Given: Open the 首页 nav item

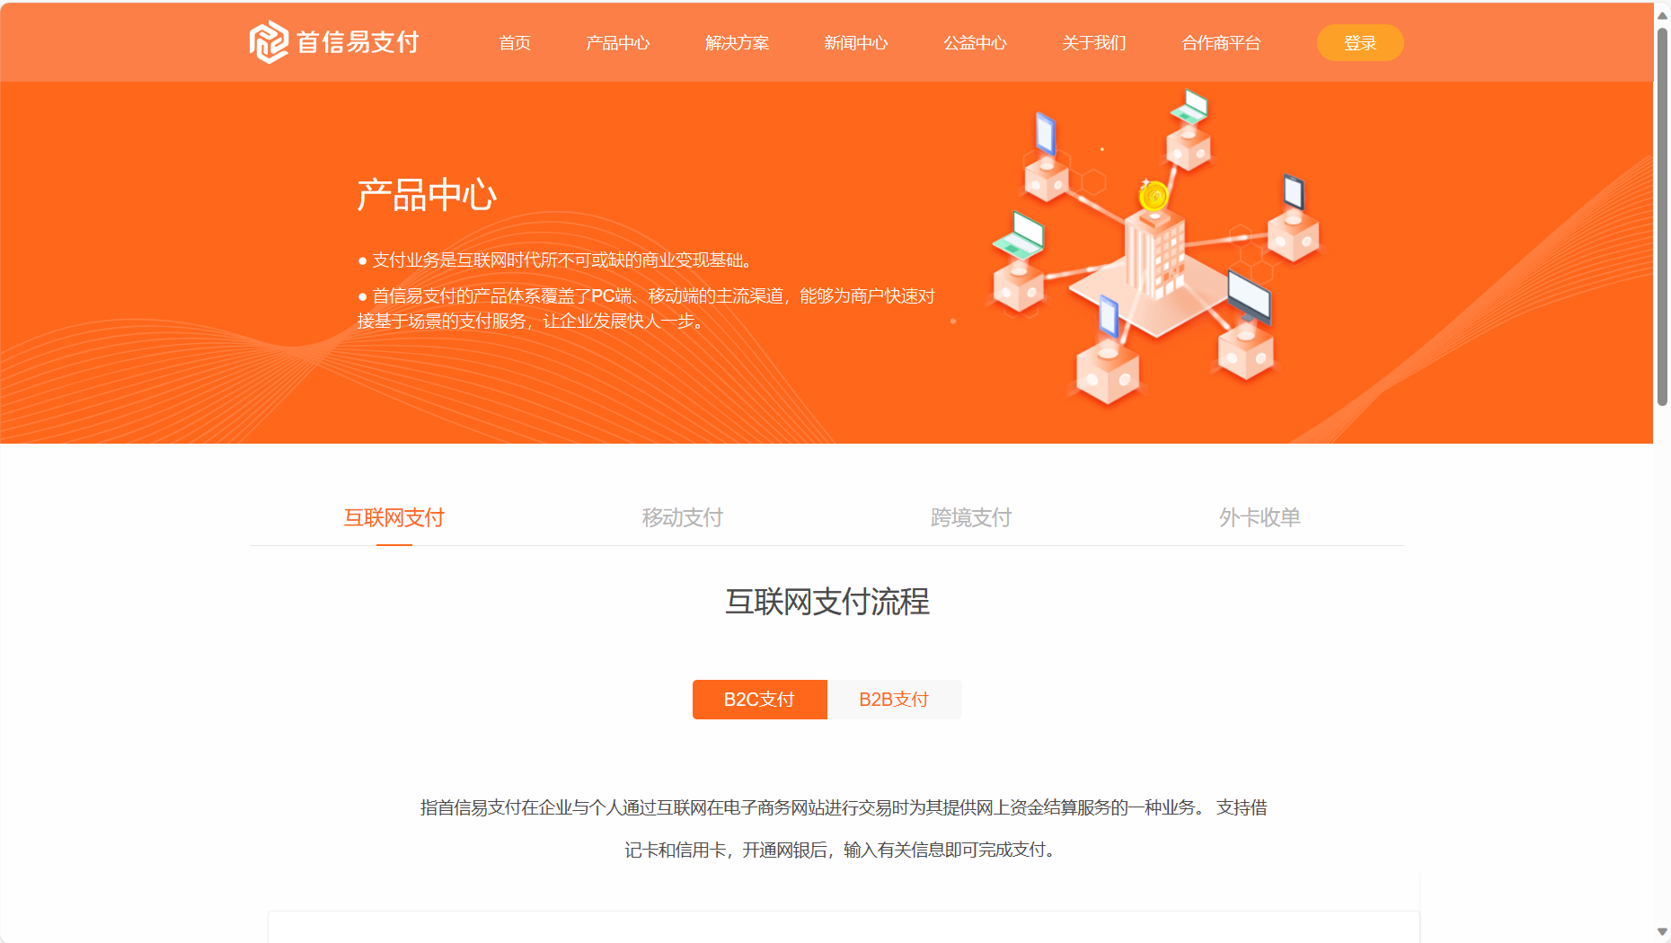Looking at the screenshot, I should (515, 43).
